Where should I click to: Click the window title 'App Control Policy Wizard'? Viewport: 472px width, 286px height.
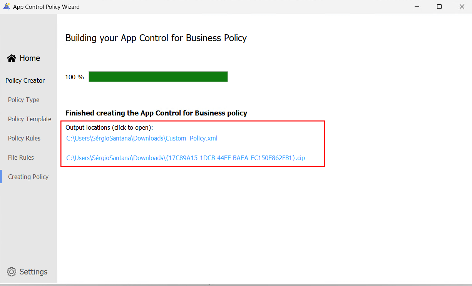point(46,7)
